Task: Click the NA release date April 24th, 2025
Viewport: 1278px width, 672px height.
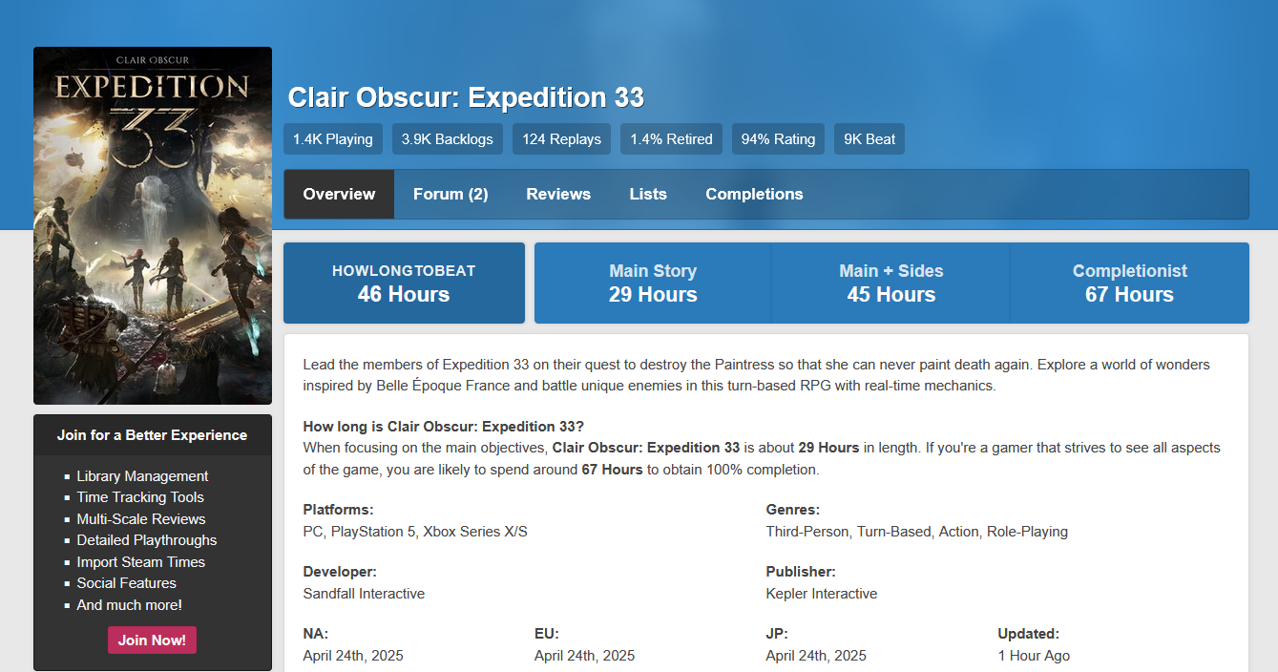Action: [x=353, y=656]
